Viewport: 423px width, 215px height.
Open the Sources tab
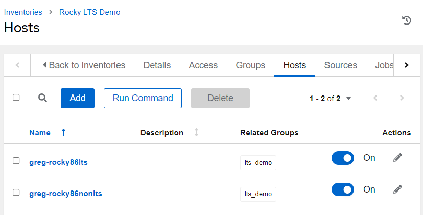point(340,65)
